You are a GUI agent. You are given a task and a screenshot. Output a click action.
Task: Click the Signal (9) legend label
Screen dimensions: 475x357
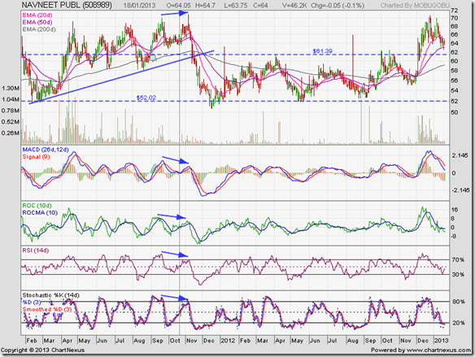(x=36, y=157)
